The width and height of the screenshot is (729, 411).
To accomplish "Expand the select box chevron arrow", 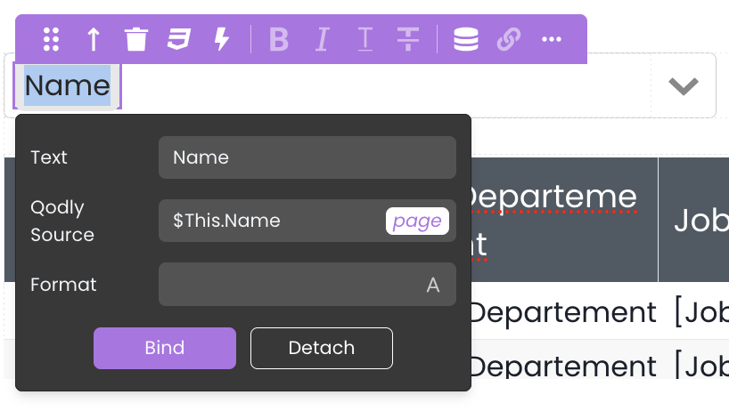I will 683,85.
